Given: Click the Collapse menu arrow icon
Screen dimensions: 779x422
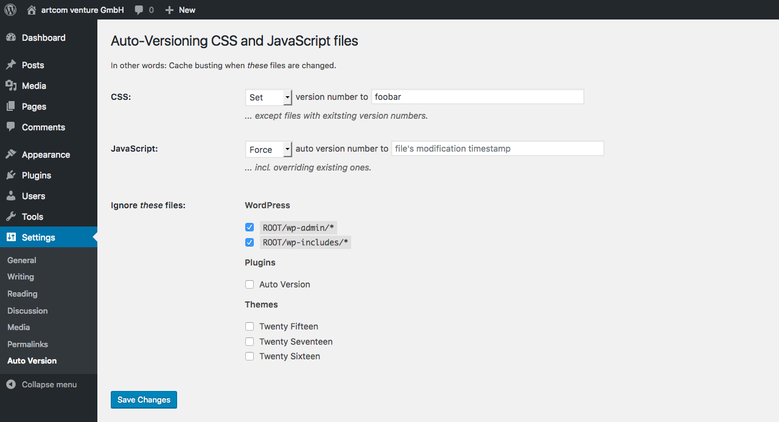Looking at the screenshot, I should pos(11,385).
